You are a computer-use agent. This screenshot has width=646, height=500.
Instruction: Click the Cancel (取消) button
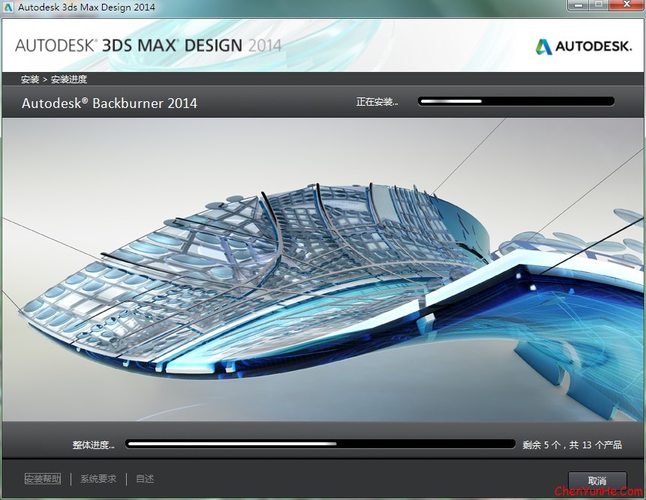click(x=597, y=481)
